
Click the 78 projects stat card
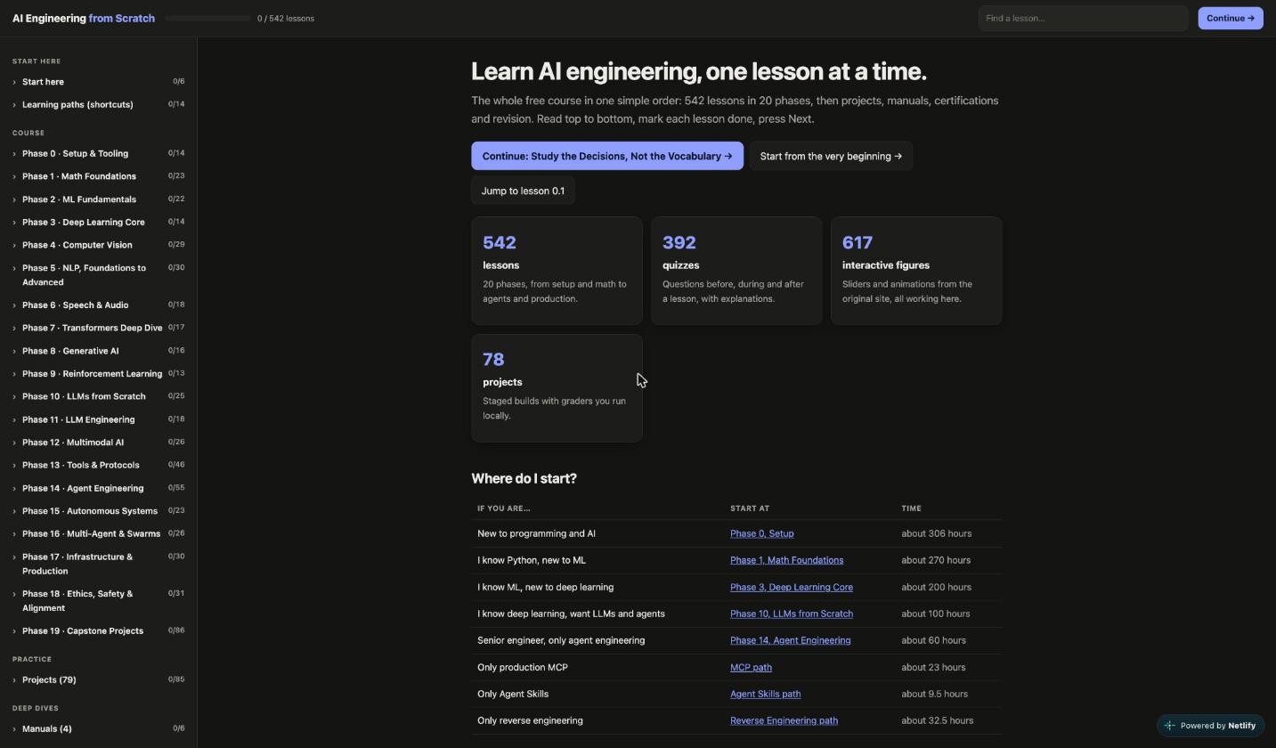(557, 388)
